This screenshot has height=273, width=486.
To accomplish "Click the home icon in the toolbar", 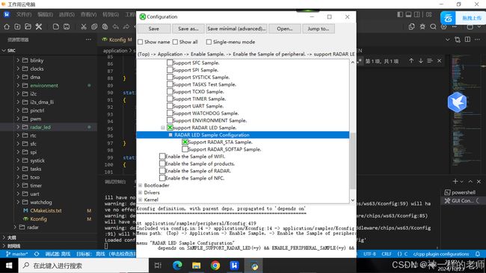I will tap(7, 27).
